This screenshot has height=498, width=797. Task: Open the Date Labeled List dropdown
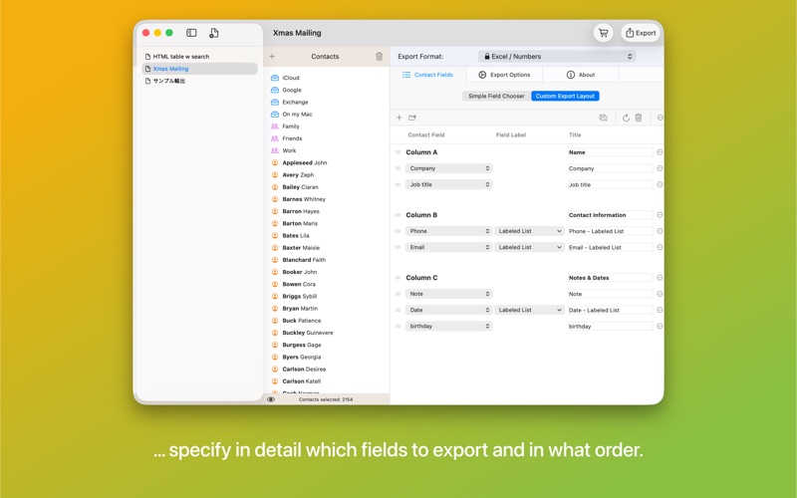click(529, 310)
